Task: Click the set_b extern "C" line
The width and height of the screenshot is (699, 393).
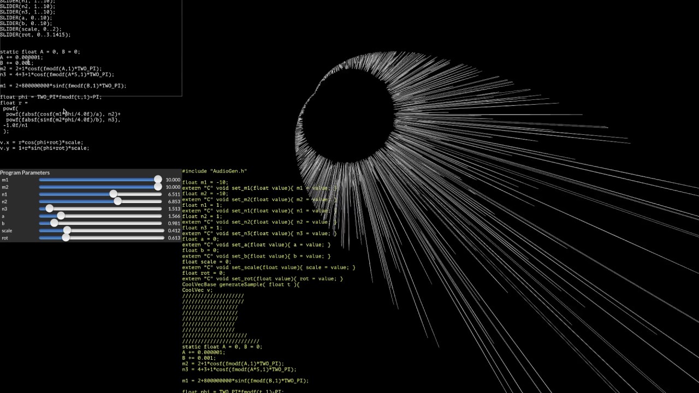Action: coord(257,256)
